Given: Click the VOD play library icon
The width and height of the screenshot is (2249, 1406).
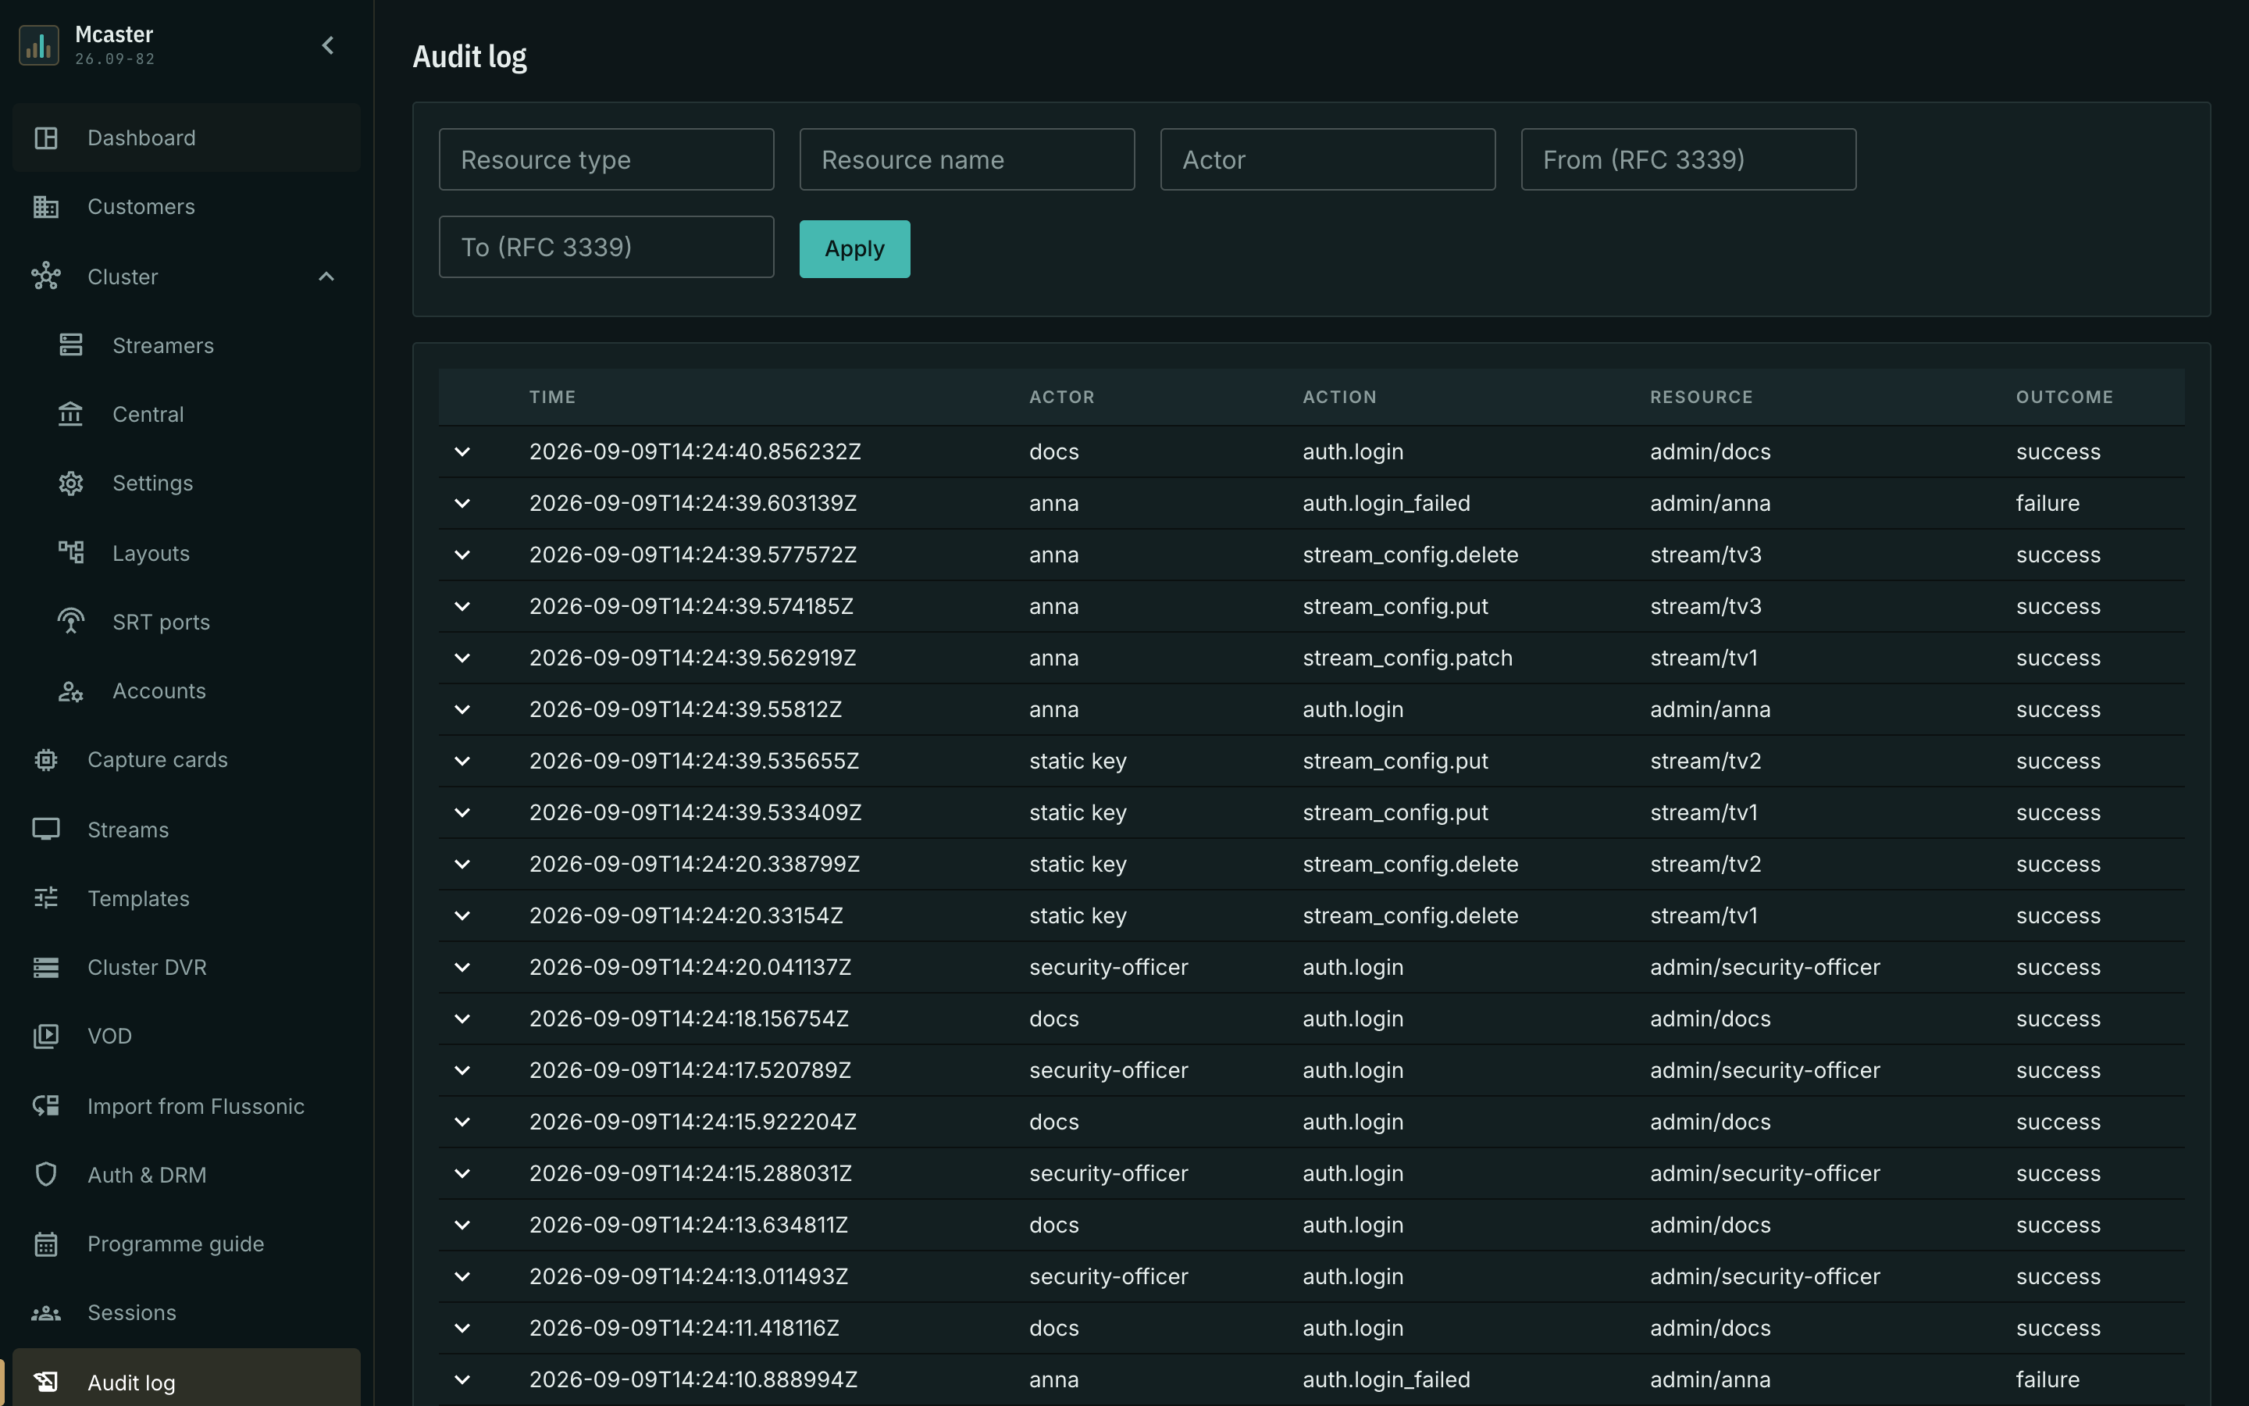Looking at the screenshot, I should pyautogui.click(x=45, y=1036).
